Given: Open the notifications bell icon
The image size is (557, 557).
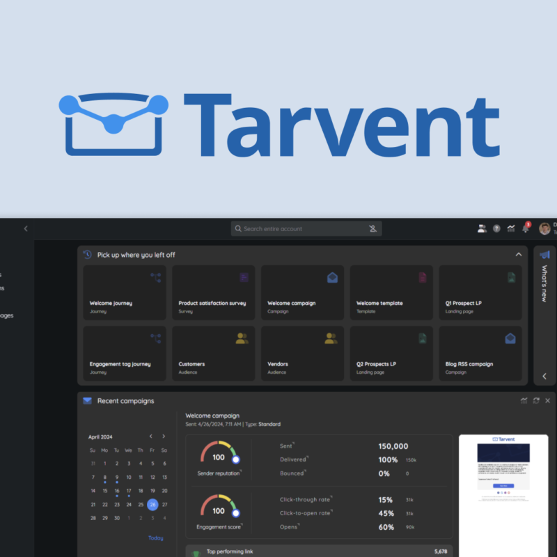Looking at the screenshot, I should [526, 228].
